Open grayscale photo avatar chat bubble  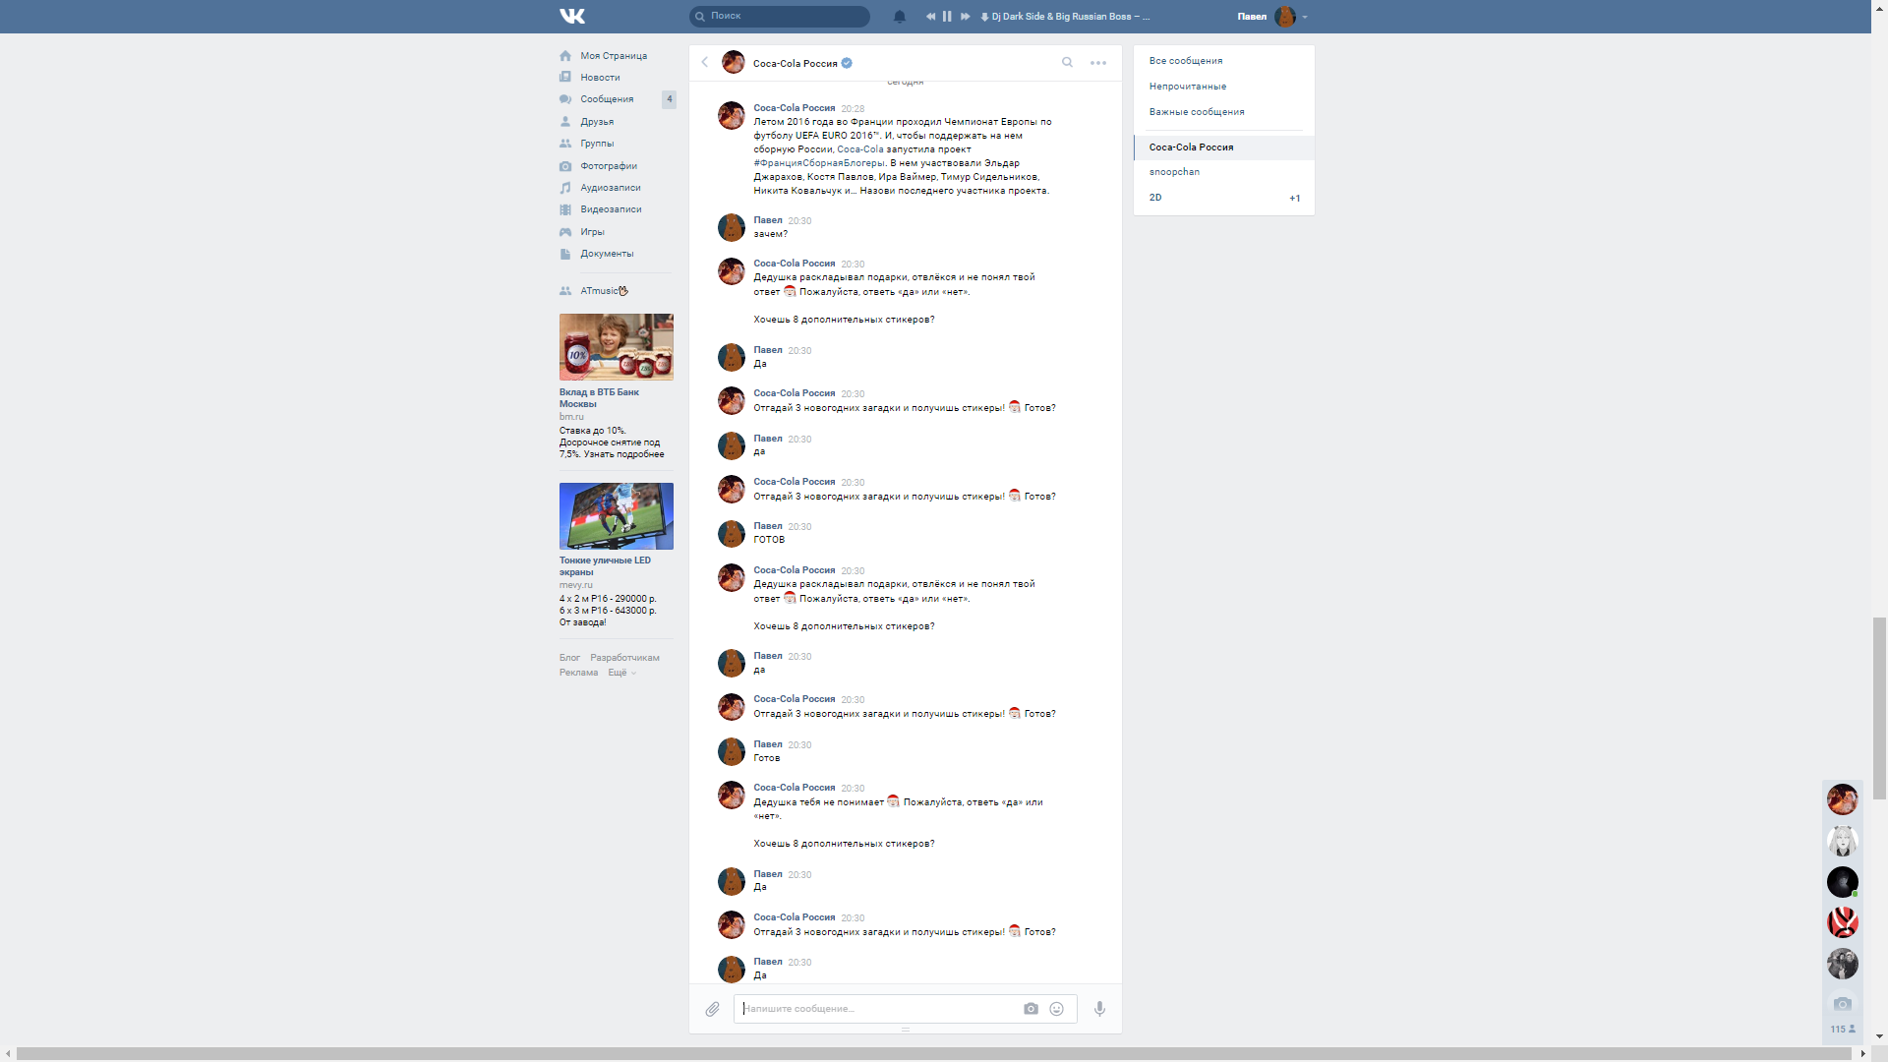1842,964
